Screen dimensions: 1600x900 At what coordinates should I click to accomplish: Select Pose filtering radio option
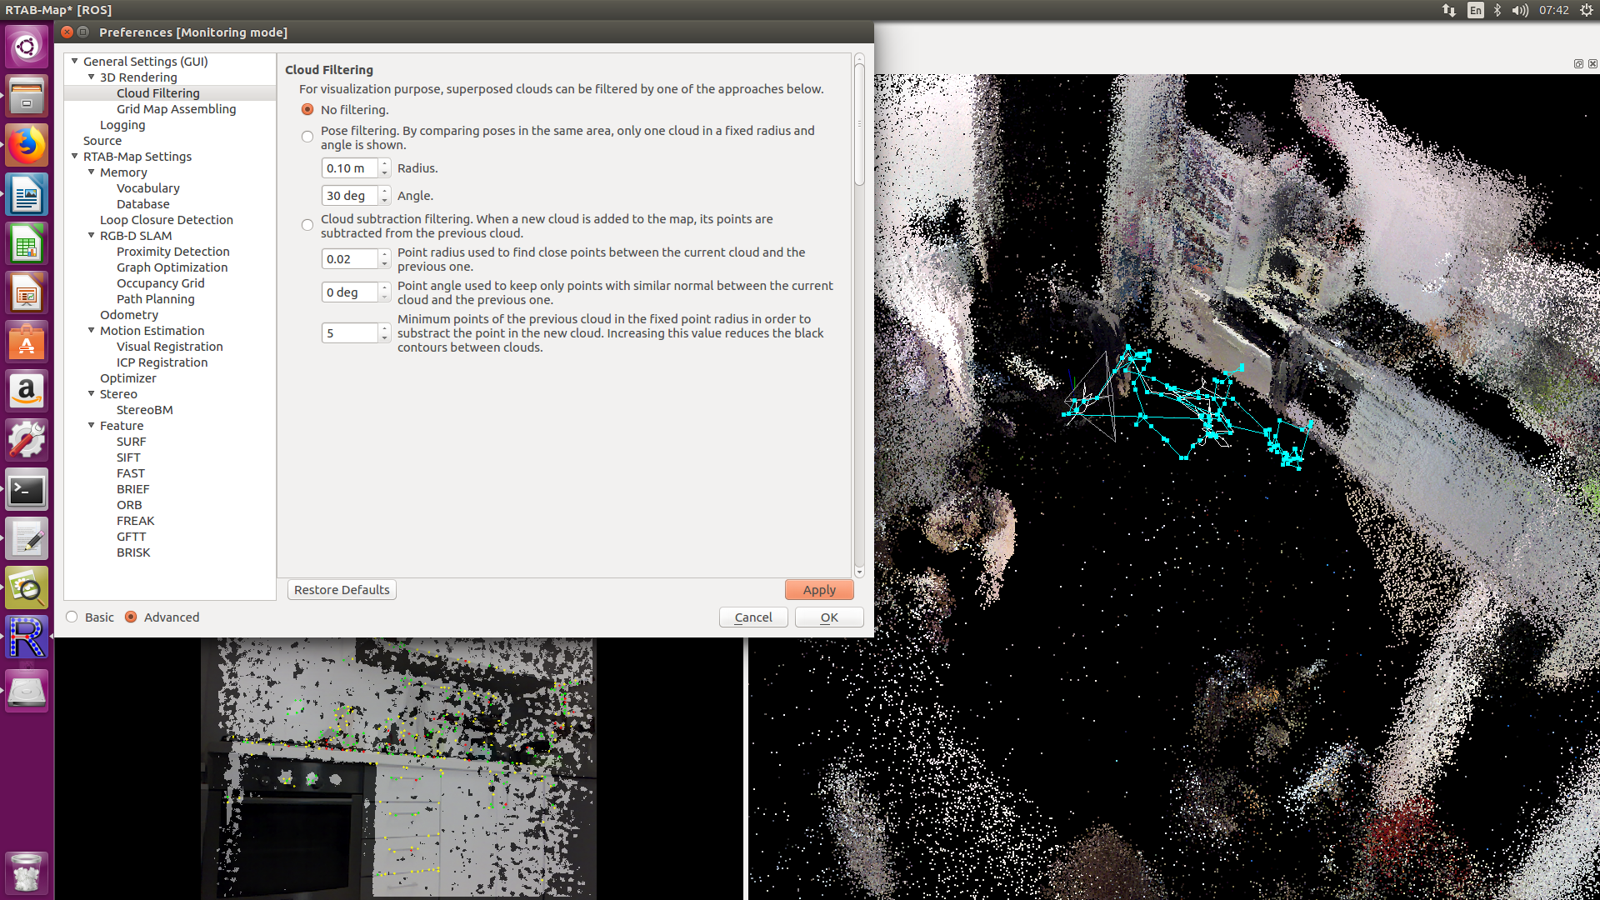[307, 137]
